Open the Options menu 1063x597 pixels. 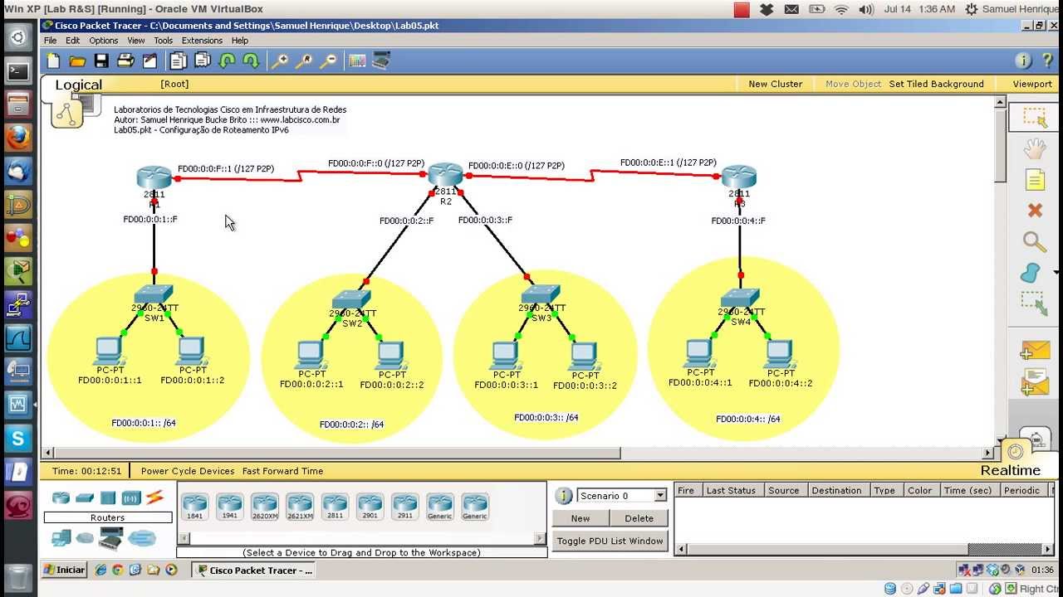(x=104, y=40)
